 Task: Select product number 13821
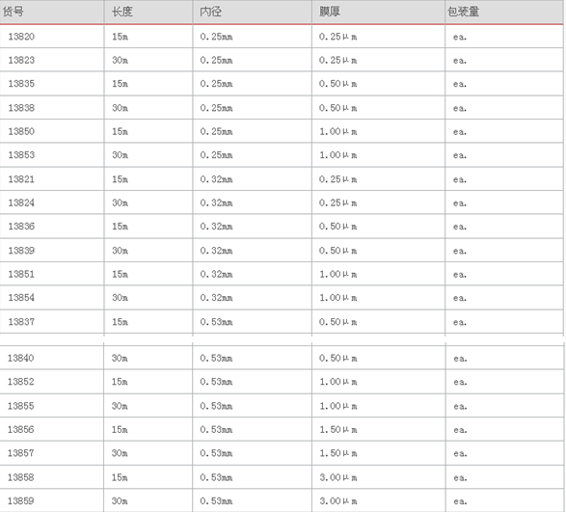click(21, 179)
